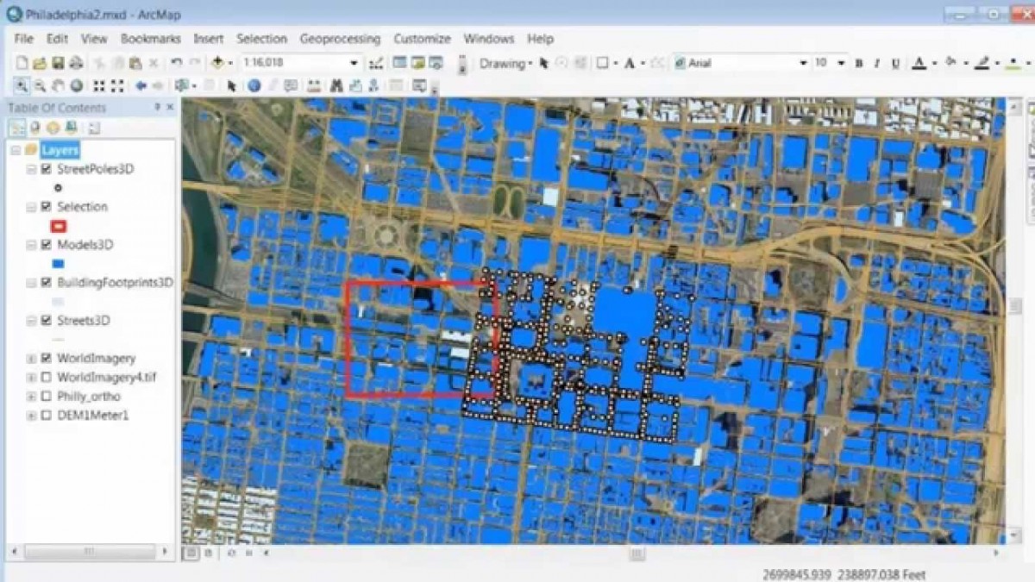Click the Drawing menu button
The image size is (1035, 582).
504,63
